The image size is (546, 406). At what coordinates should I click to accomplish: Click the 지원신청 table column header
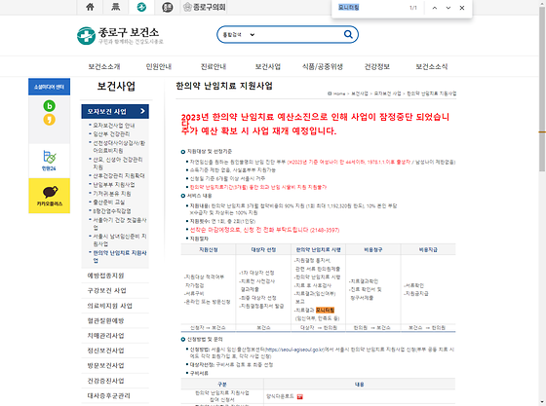209,249
